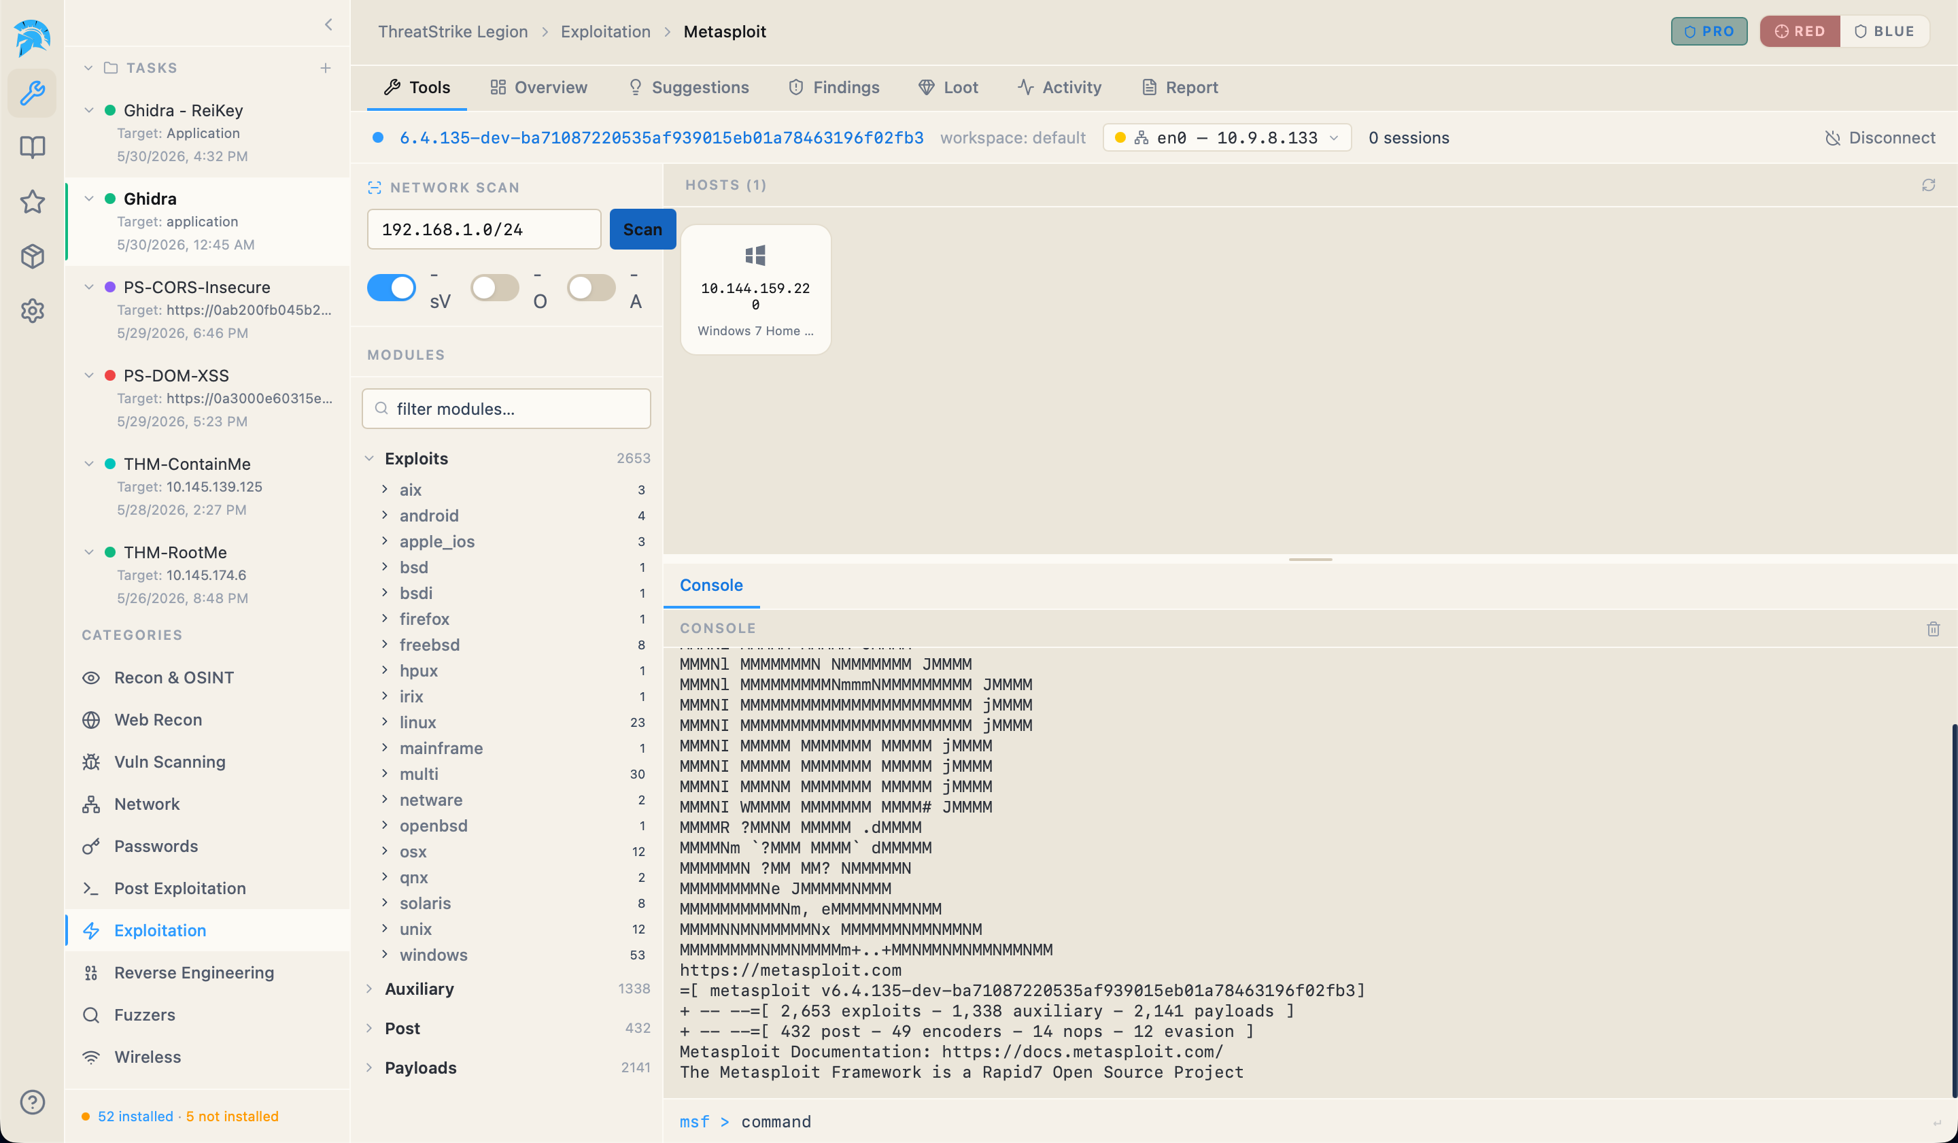Expand the Ghidra - ReiKey task
The image size is (1958, 1143).
88,110
